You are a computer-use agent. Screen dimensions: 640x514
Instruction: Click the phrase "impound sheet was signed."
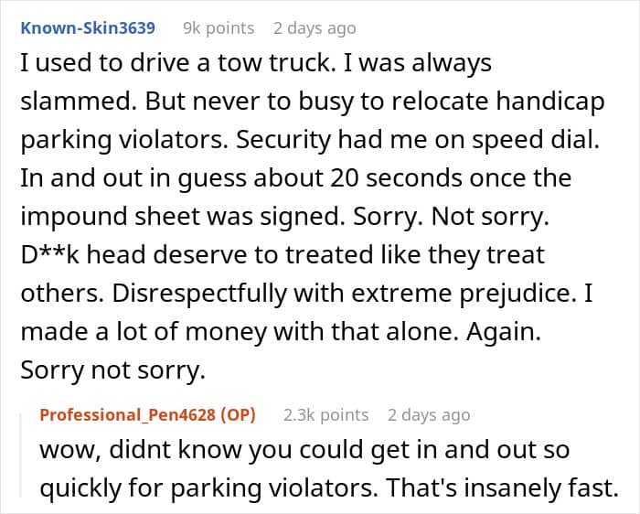(x=183, y=217)
